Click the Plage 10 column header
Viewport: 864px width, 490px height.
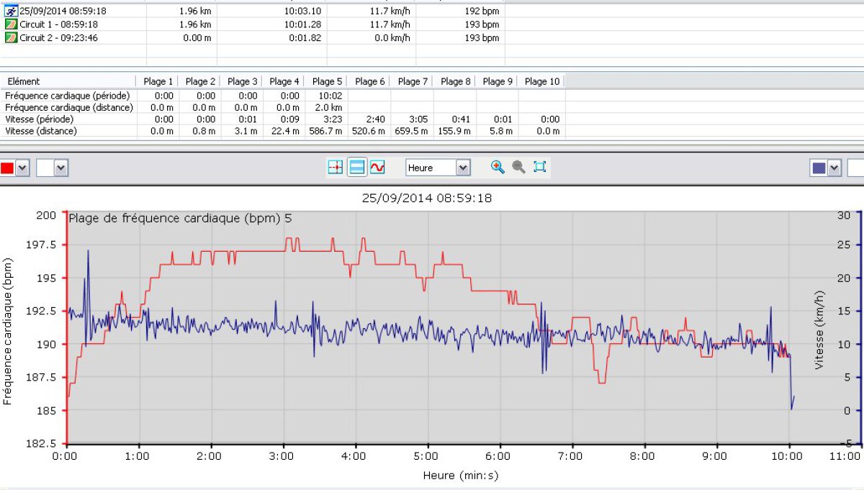coord(541,81)
